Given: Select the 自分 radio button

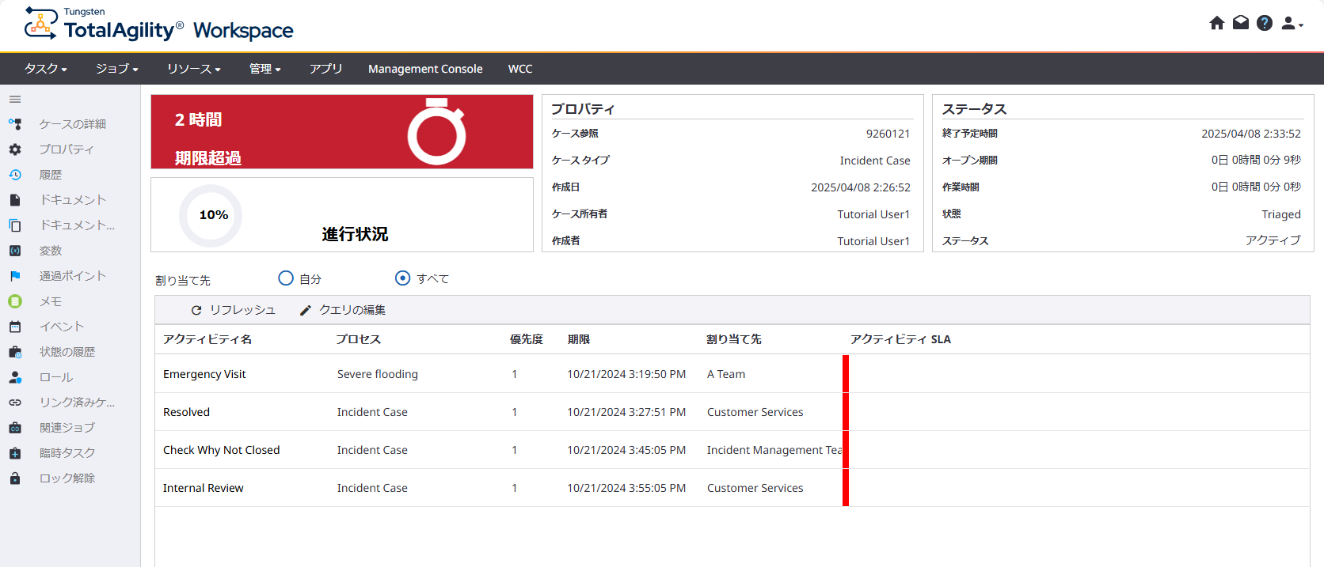Looking at the screenshot, I should (x=286, y=278).
